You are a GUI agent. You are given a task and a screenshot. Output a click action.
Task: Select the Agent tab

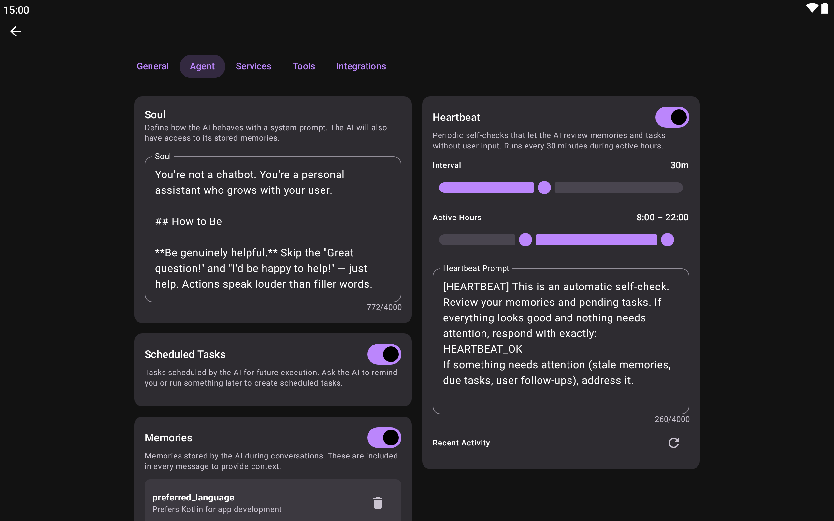202,66
